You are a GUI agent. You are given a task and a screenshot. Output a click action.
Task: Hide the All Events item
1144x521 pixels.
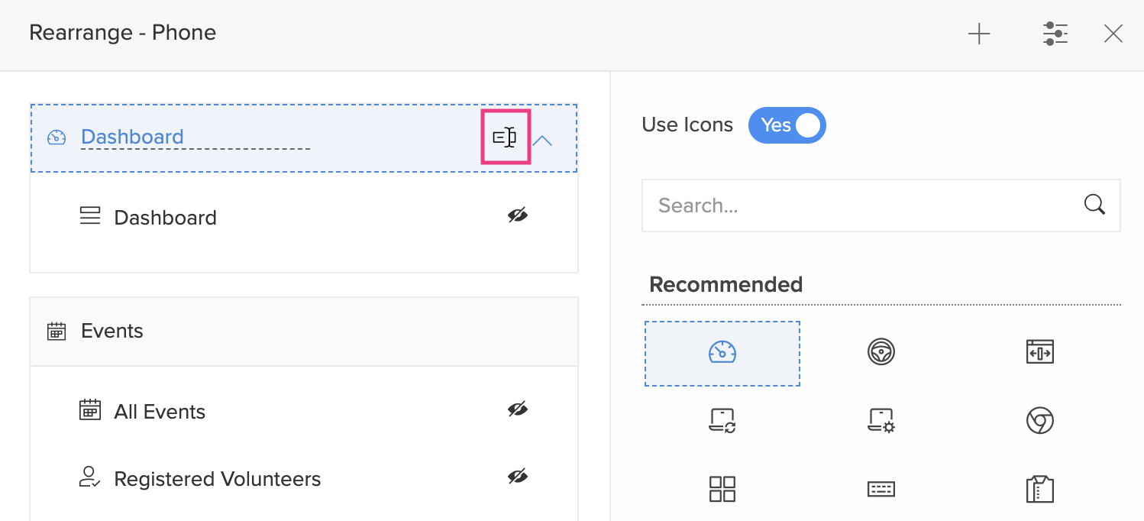518,410
